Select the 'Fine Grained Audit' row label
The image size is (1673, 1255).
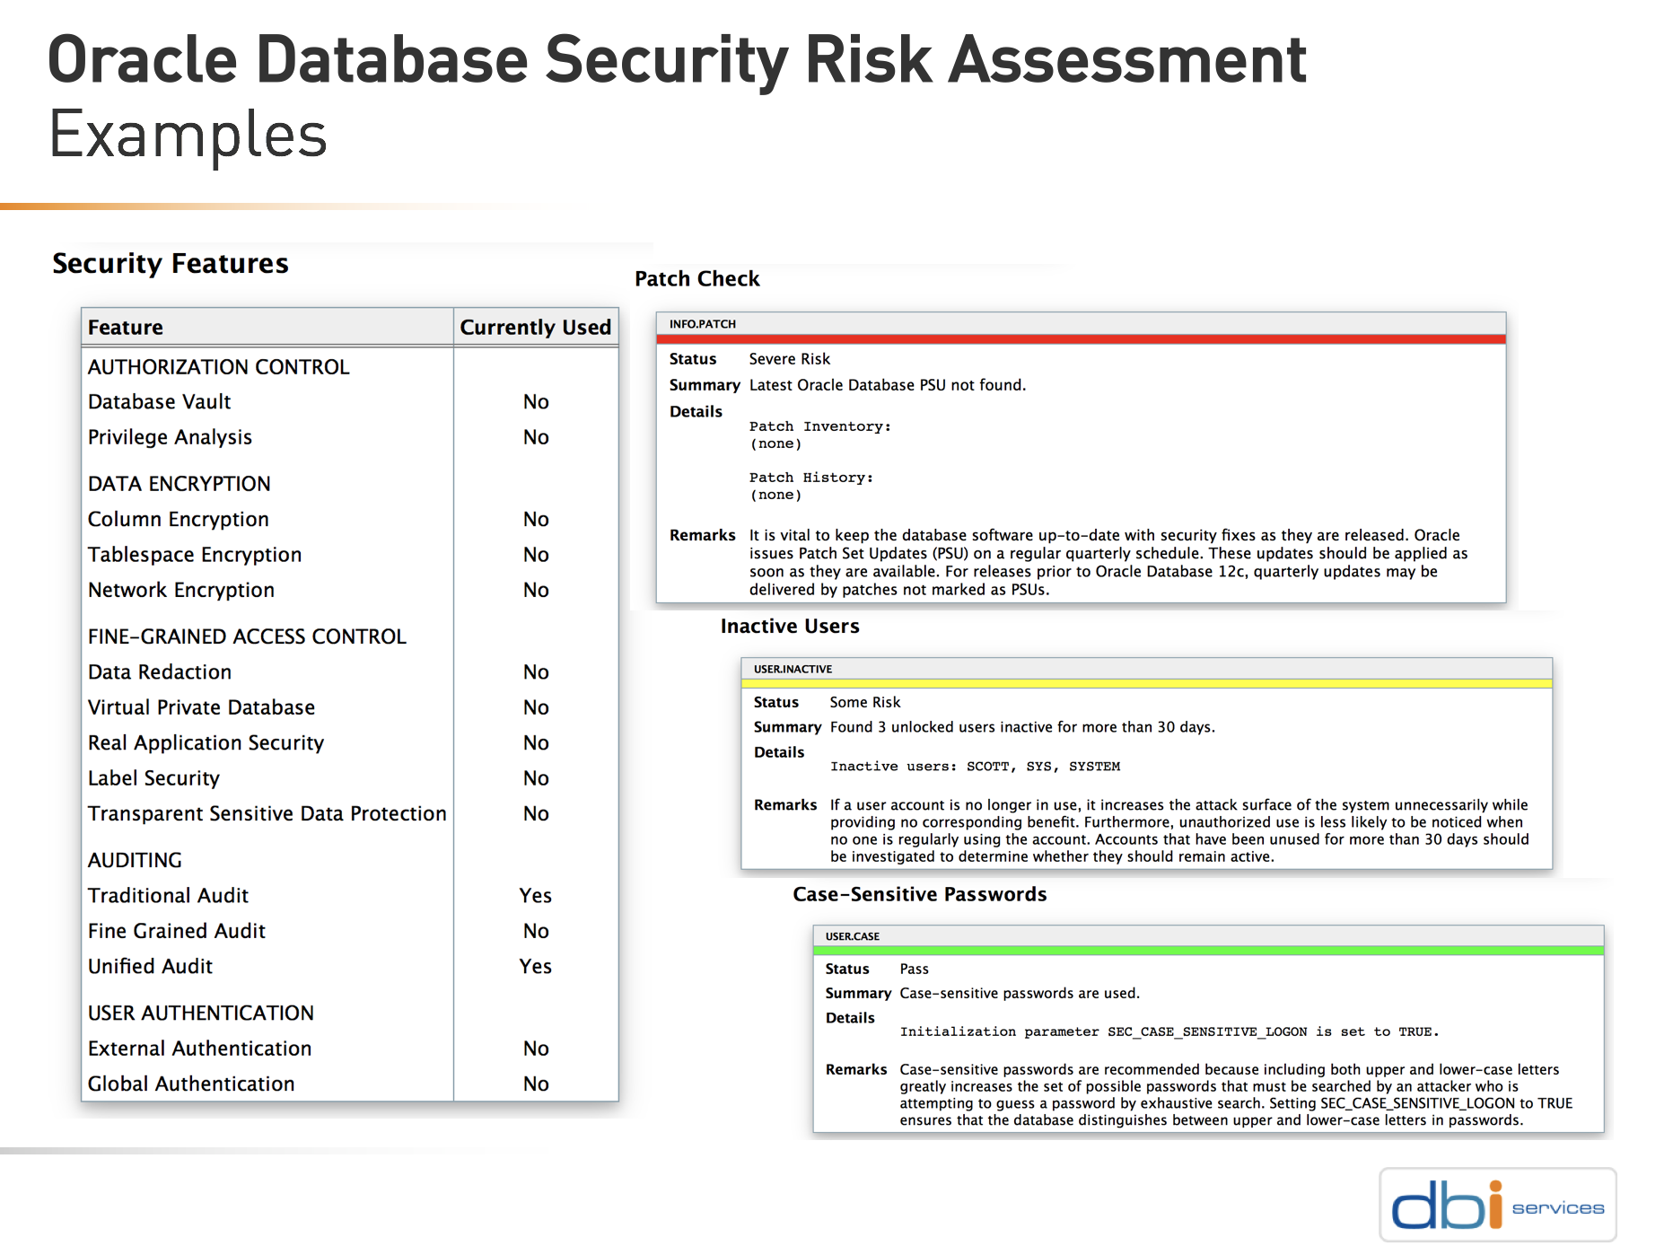[x=177, y=931]
